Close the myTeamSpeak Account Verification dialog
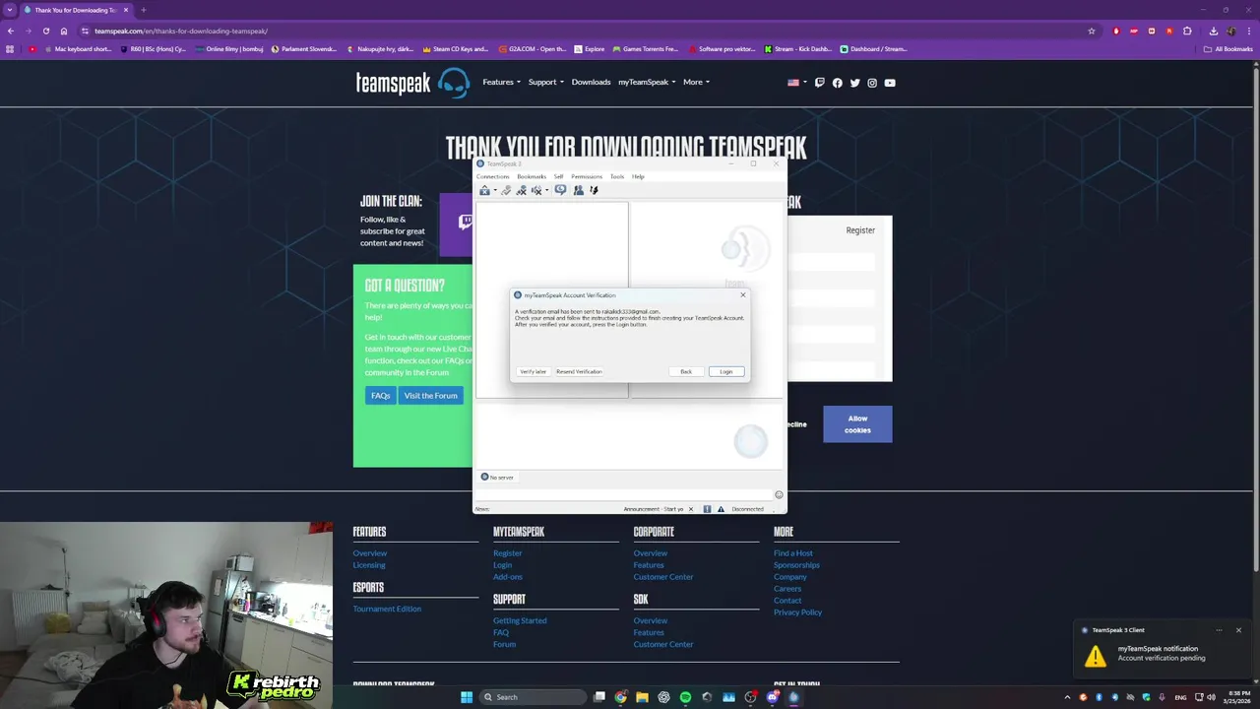Screen dimensions: 1260x709 [x=743, y=294]
